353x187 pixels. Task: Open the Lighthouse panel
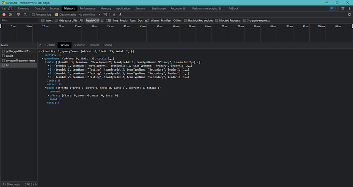(x=159, y=8)
